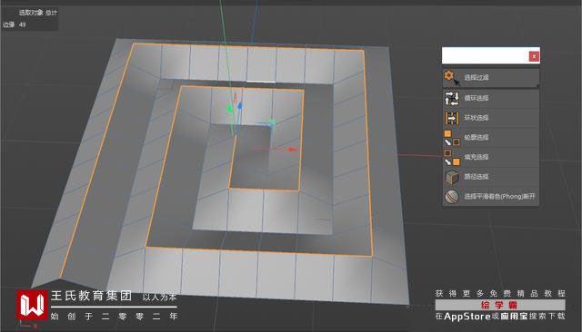Click the 选取对象 总计 HUD header
Image resolution: width=582 pixels, height=332 pixels.
pyautogui.click(x=38, y=13)
